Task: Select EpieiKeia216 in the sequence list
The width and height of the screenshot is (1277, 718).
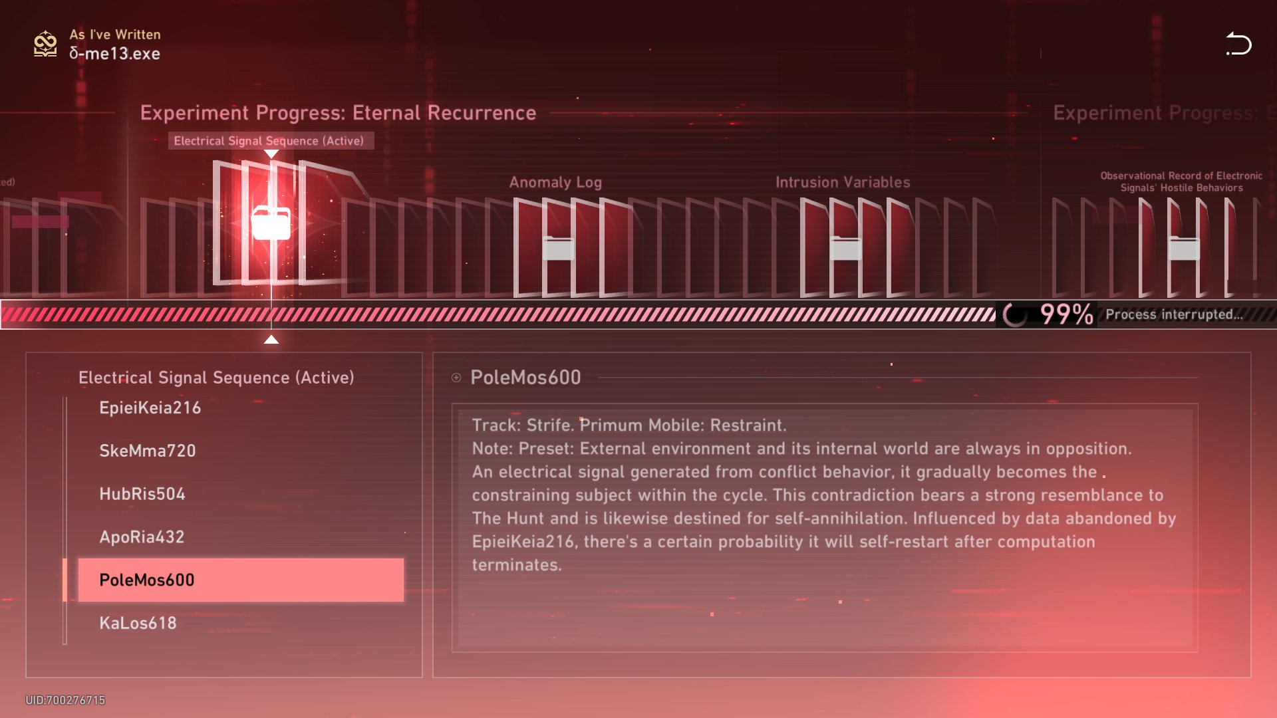Action: coord(150,408)
